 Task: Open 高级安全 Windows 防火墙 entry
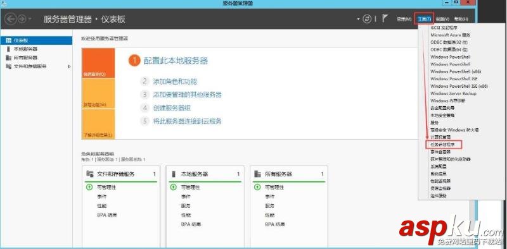454,130
